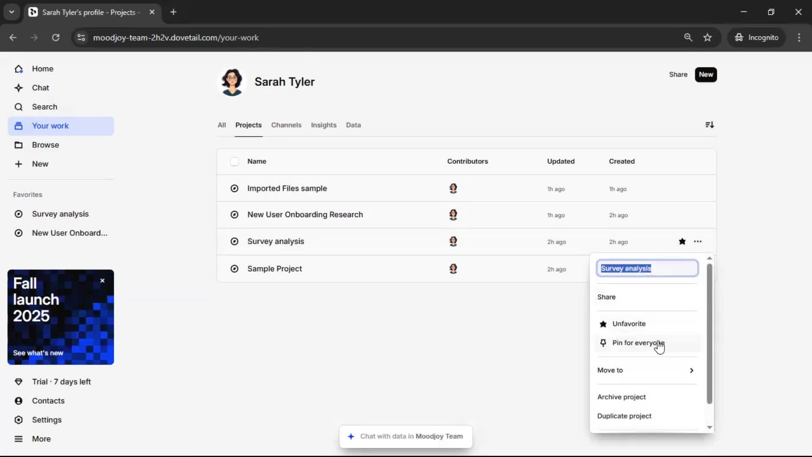Switch to the Channels tab

coord(286,125)
